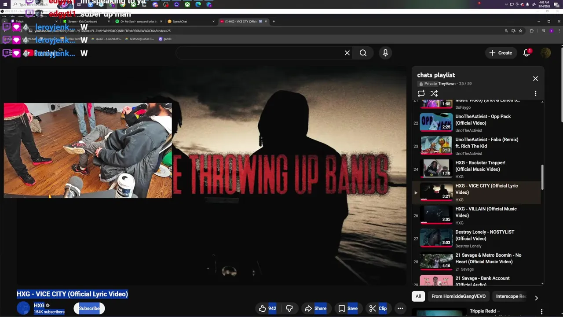
Task: Open chats playlist more options menu
Action: tap(535, 93)
